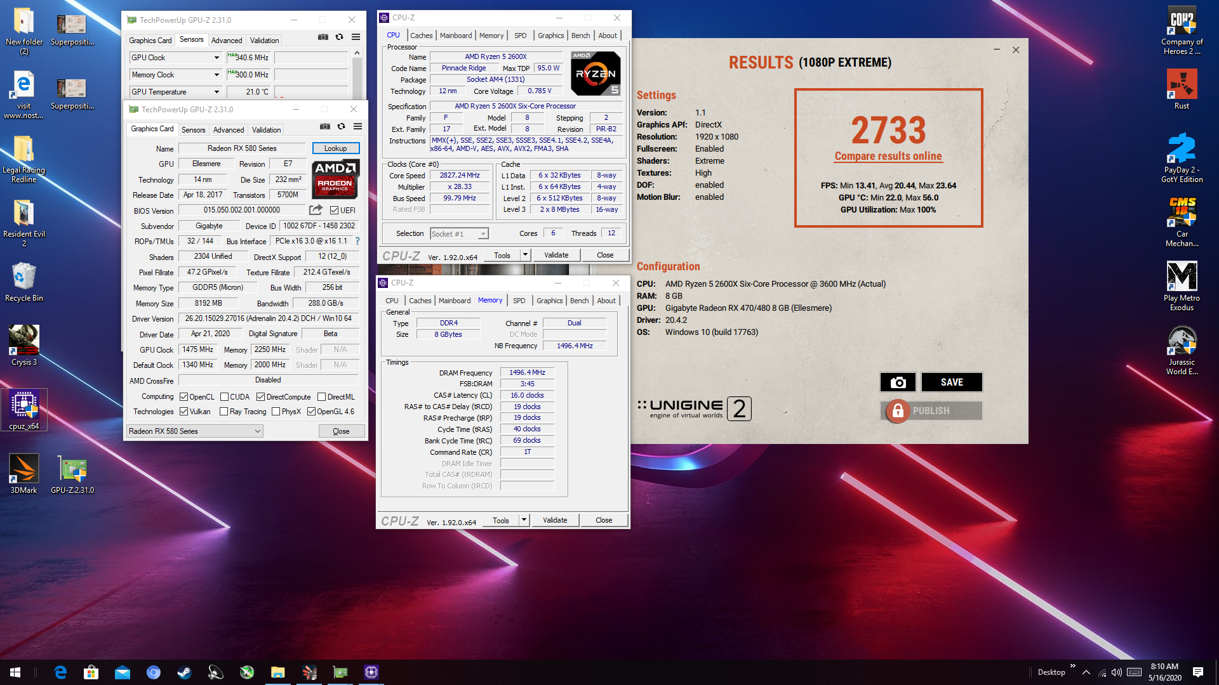Toggle DirectCompute checkbox
Viewport: 1219px width, 685px height.
coord(260,397)
